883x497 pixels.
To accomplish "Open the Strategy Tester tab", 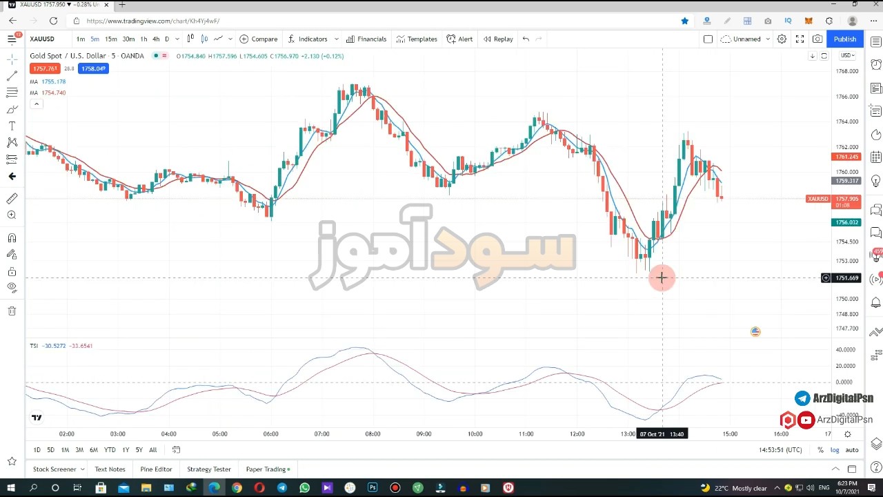I will tap(209, 469).
